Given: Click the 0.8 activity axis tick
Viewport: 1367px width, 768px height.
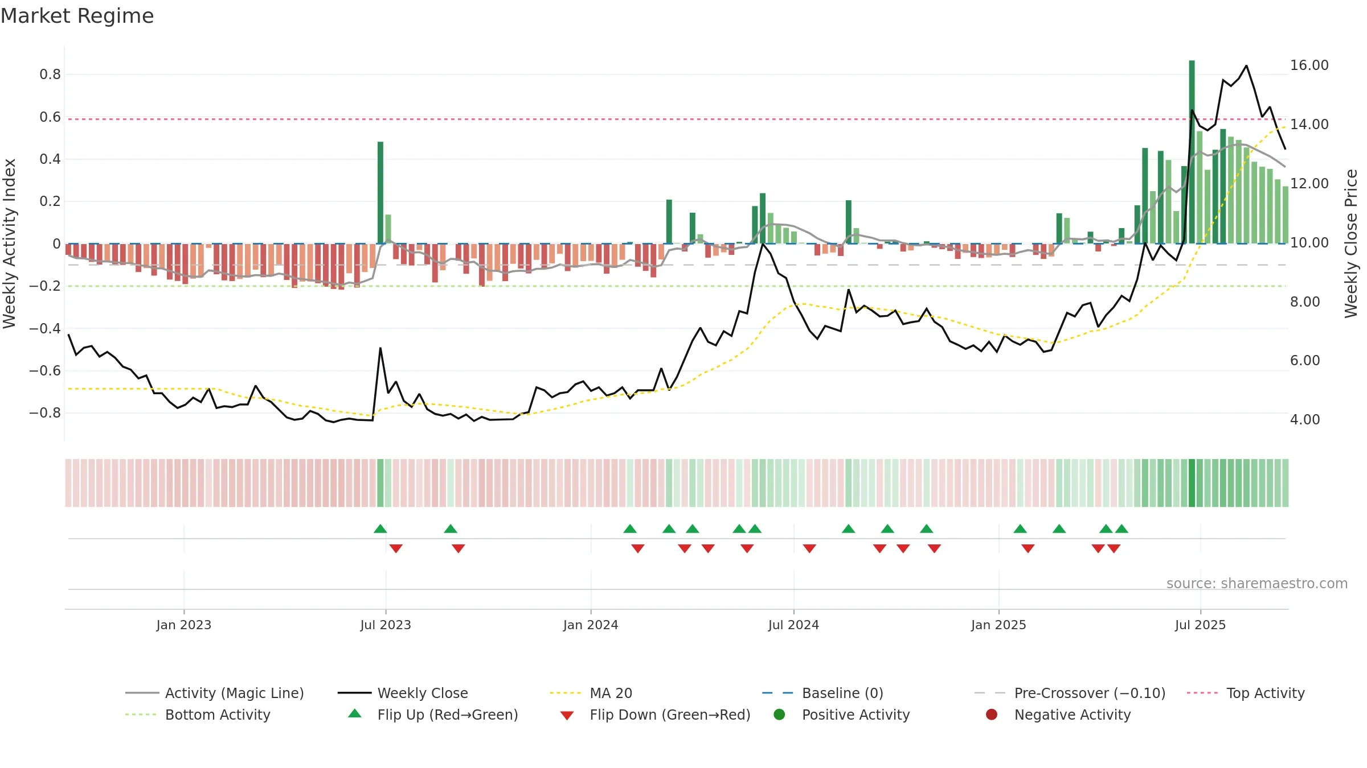Looking at the screenshot, I should click(50, 75).
